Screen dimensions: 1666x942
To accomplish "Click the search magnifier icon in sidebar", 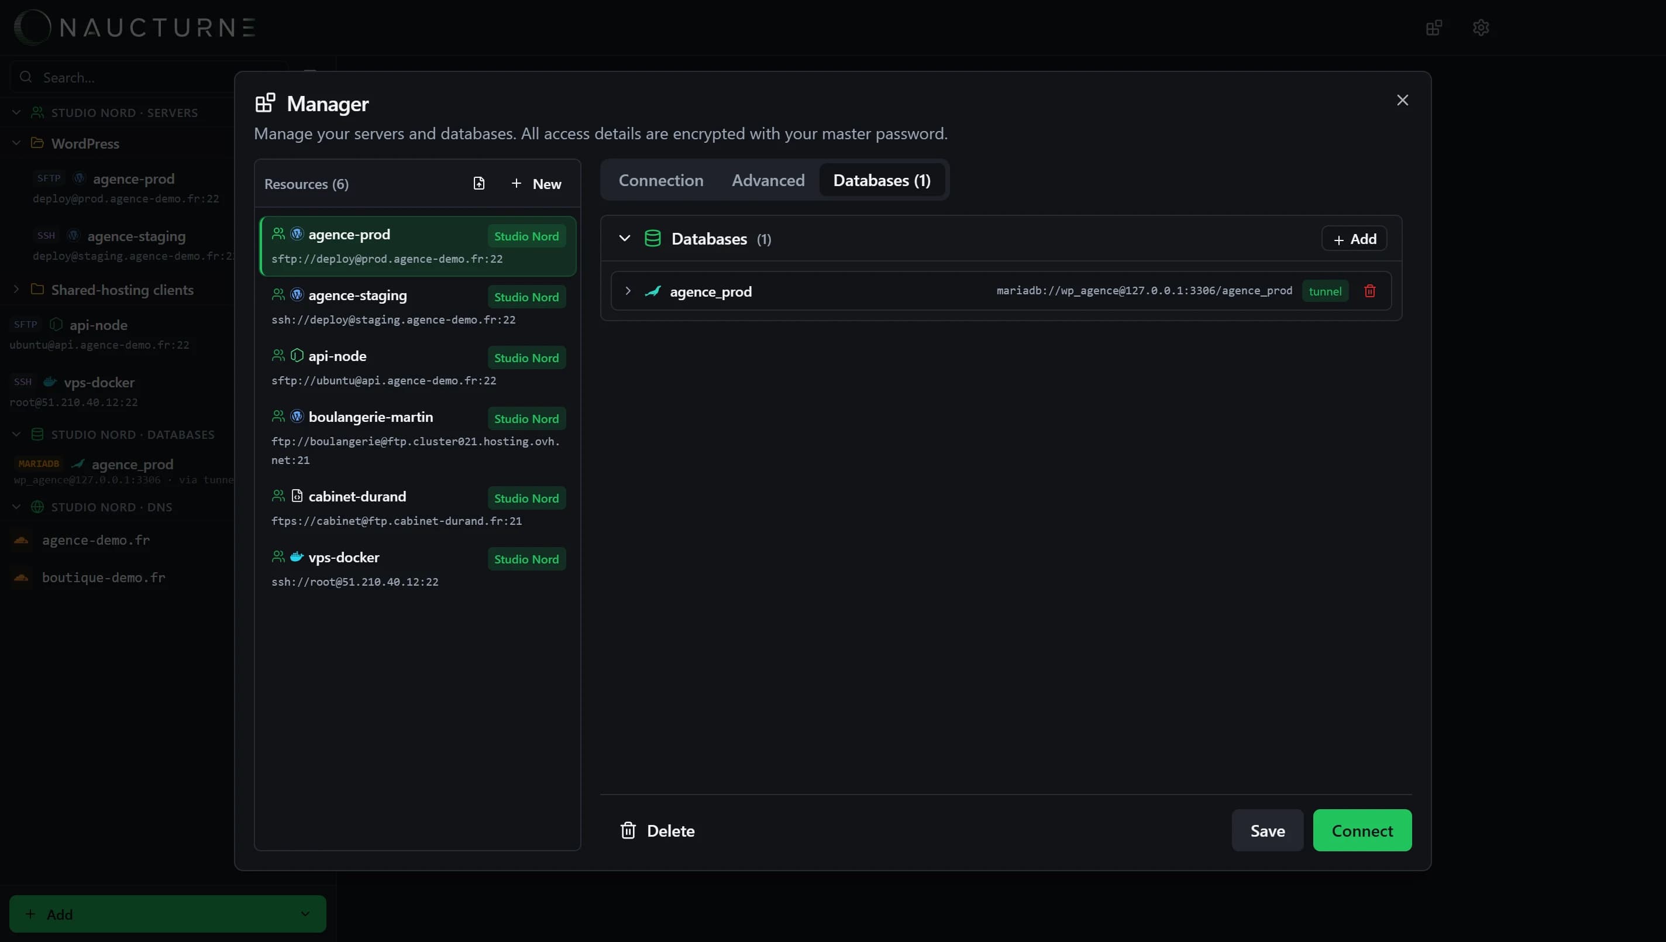I will tap(26, 77).
